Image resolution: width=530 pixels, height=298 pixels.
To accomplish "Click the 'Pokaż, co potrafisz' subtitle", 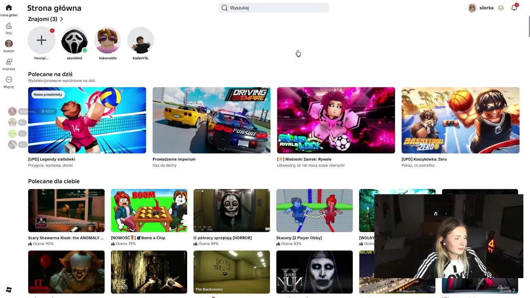I will (x=418, y=166).
